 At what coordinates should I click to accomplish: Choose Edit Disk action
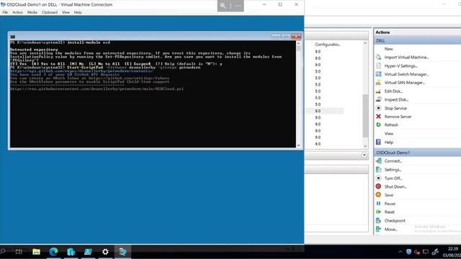(393, 91)
